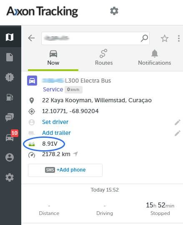Open the fuel pump section
Viewport: 183px width, 225px height.
10,97
